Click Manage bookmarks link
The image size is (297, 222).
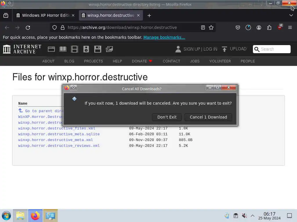pos(164,37)
